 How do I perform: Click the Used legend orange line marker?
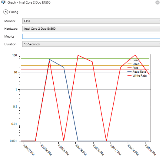[129, 64]
